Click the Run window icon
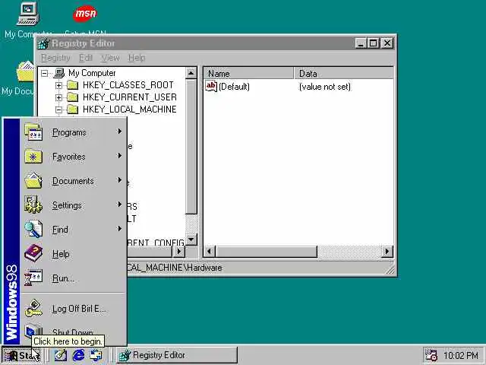The width and height of the screenshot is (486, 365). (33, 278)
